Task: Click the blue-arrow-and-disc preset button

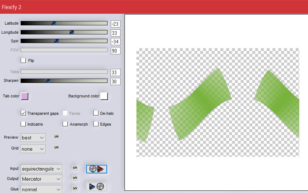Action: (x=96, y=186)
